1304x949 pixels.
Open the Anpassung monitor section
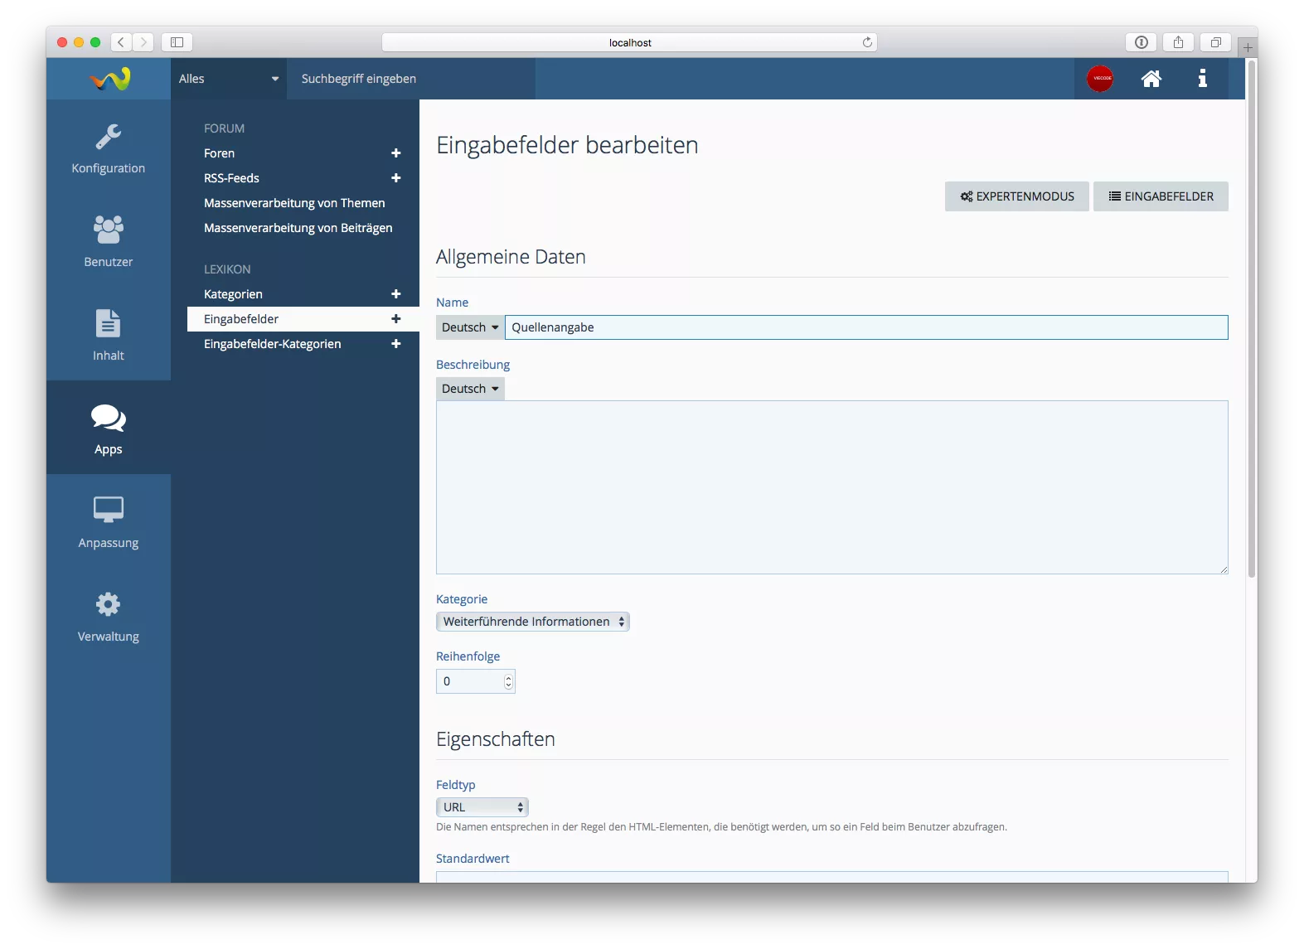coord(108,522)
